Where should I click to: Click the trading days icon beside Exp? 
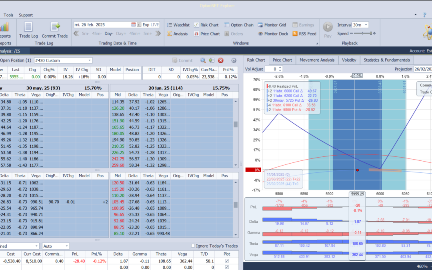click(x=139, y=24)
